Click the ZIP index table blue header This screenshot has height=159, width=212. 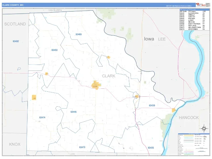click(194, 10)
